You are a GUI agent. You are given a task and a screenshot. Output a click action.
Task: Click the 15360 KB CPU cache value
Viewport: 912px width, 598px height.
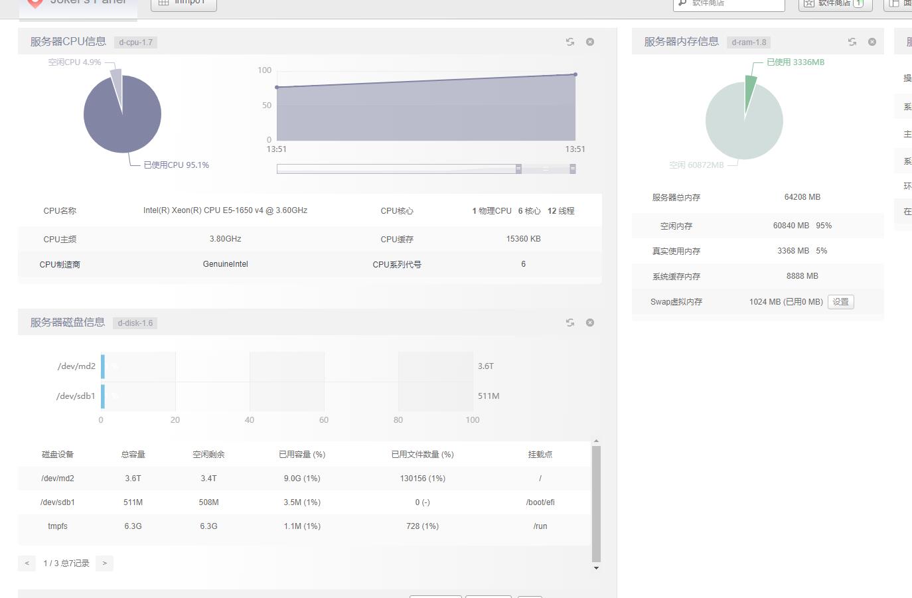(x=523, y=239)
